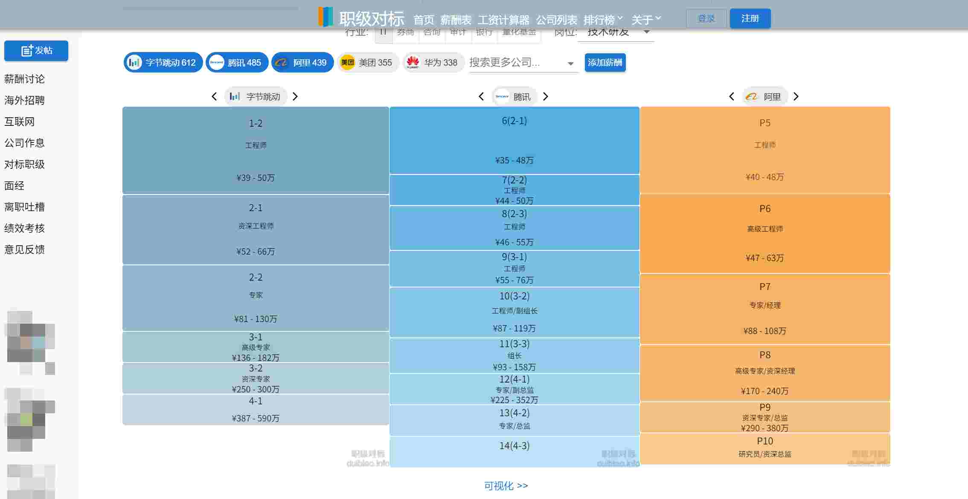Enable the 美团 355 company chip
This screenshot has width=968, height=499.
[x=368, y=63]
